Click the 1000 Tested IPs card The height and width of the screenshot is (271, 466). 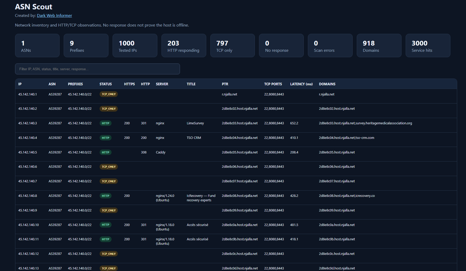pyautogui.click(x=135, y=46)
